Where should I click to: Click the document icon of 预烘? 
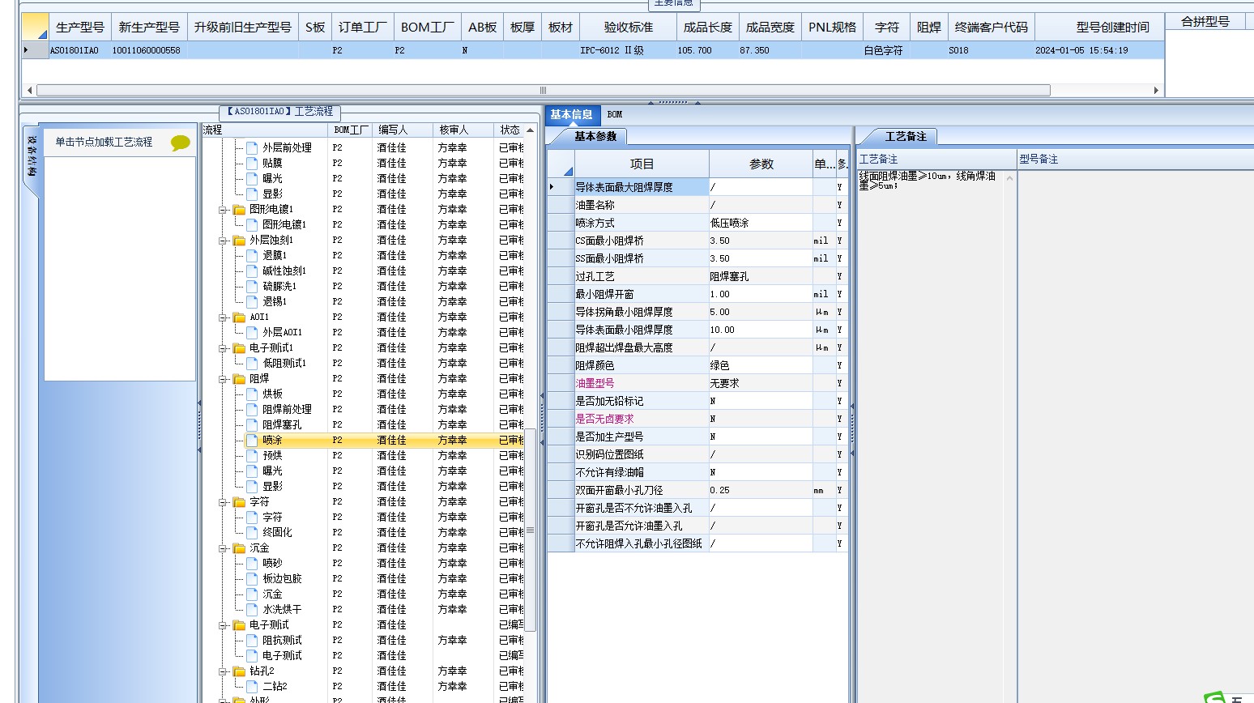click(252, 455)
